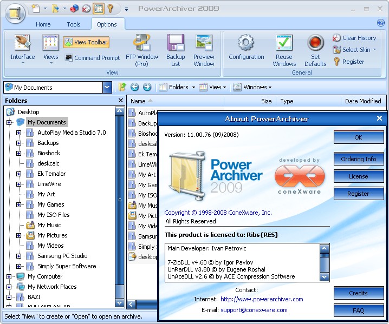
Task: Switch to the Tools tab
Action: 74,24
